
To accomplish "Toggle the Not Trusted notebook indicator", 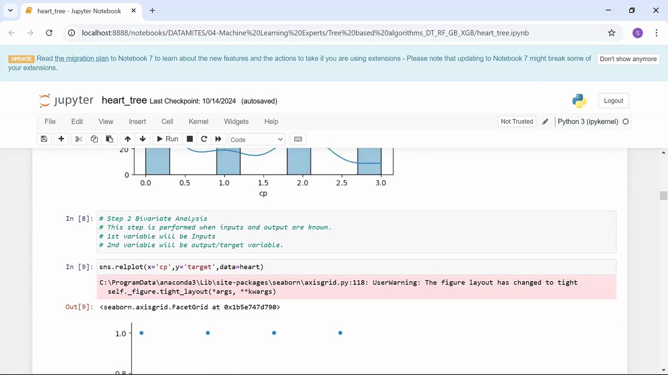I will tap(517, 121).
